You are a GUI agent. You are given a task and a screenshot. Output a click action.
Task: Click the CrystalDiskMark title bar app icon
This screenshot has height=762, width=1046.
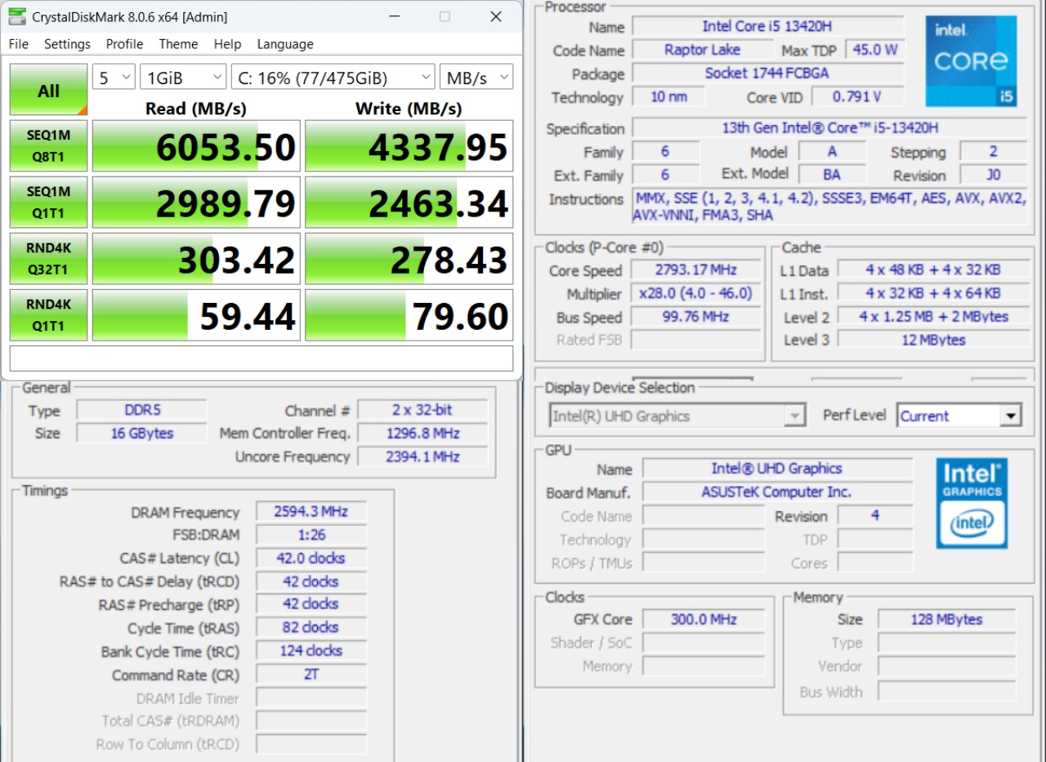click(16, 16)
